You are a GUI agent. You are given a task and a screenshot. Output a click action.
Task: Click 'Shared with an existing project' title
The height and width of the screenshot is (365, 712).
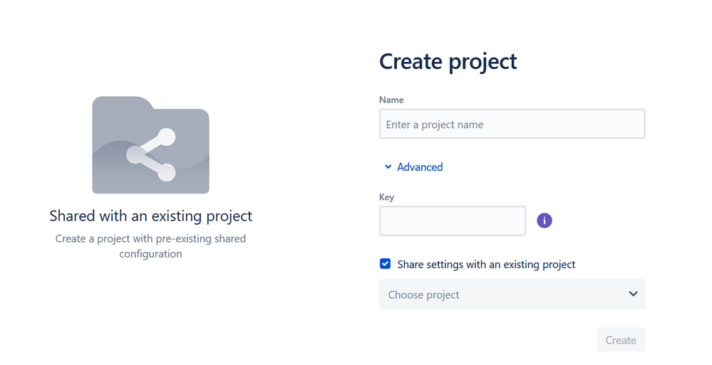tap(150, 216)
